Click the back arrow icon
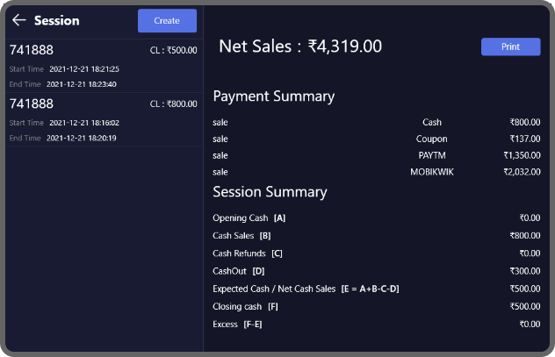The image size is (555, 357). 18,20
